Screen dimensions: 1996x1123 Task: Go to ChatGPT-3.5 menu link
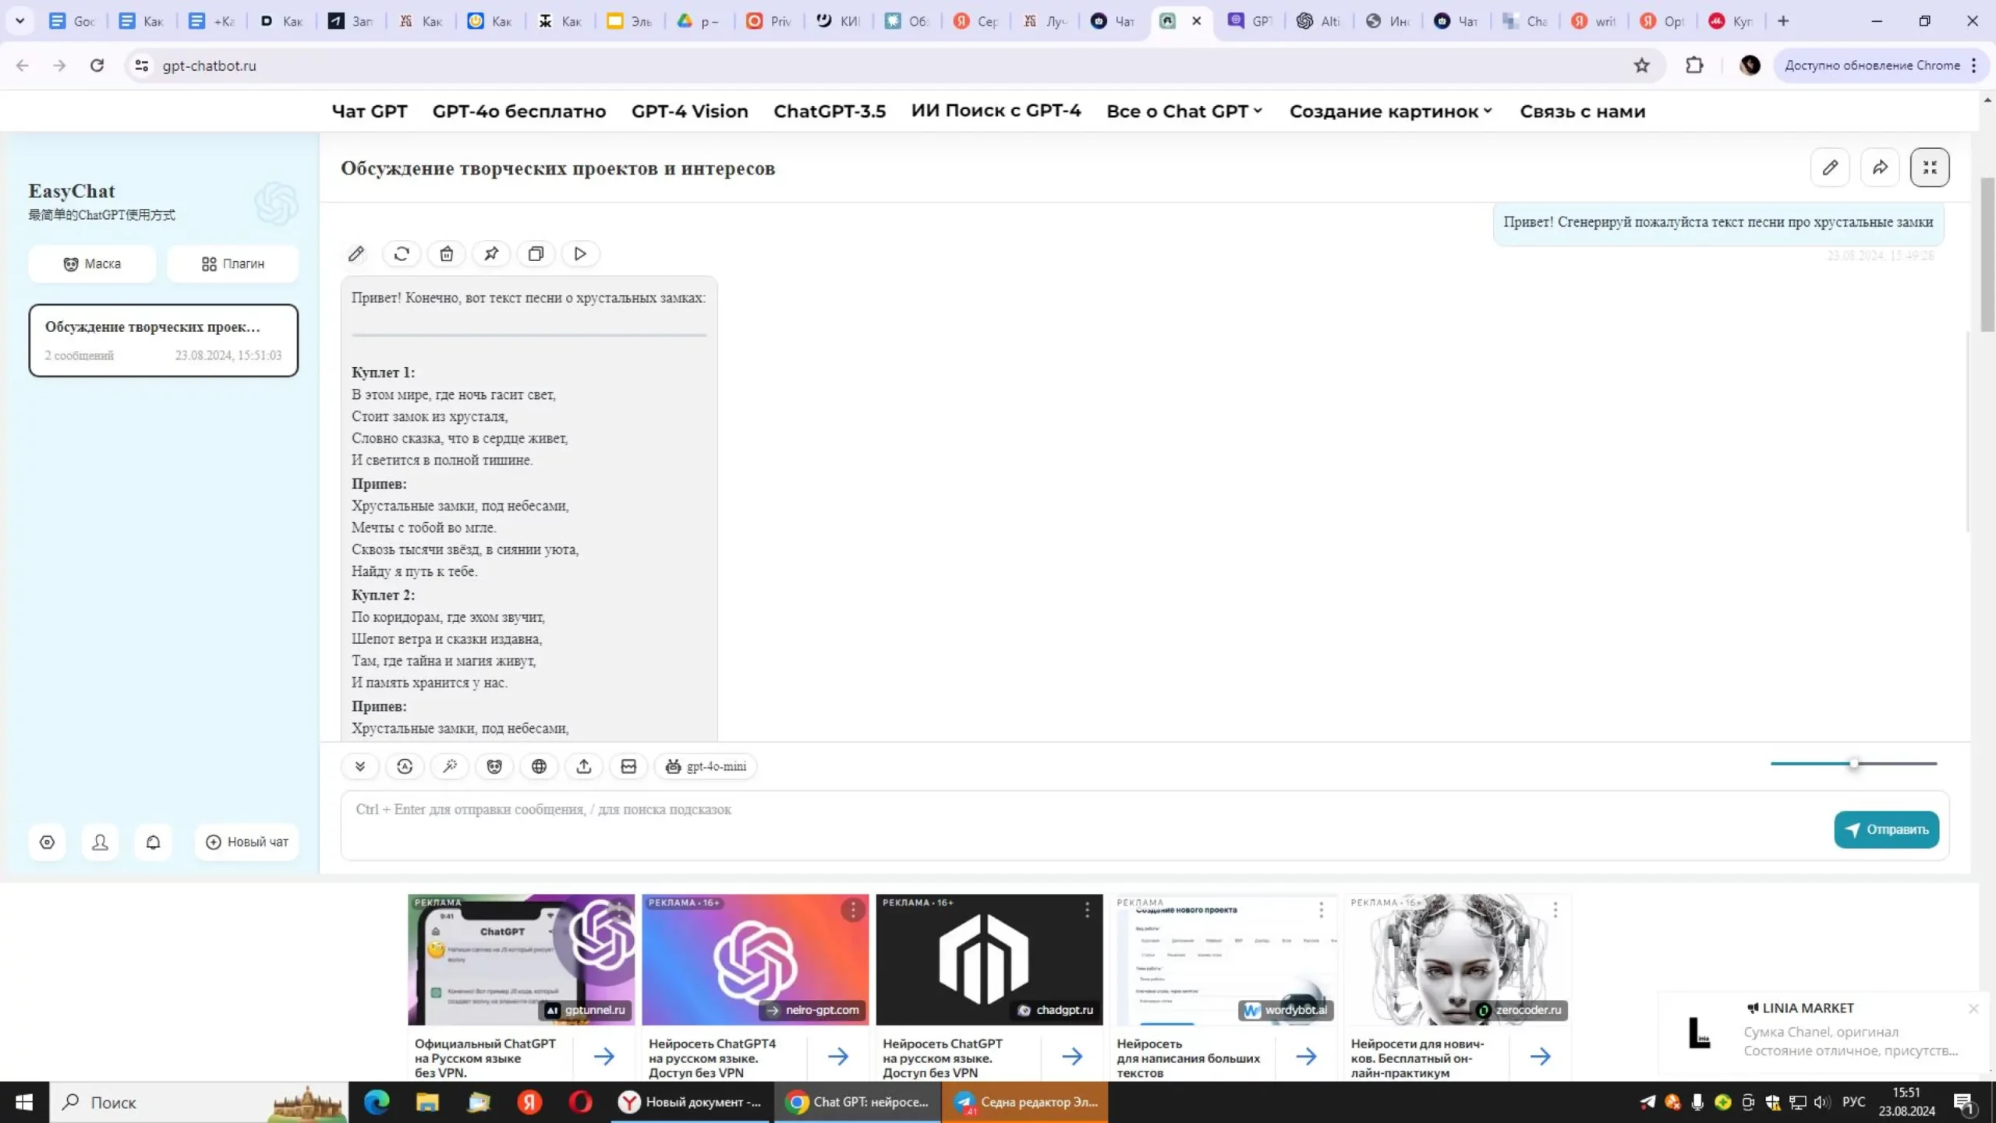[x=830, y=111]
